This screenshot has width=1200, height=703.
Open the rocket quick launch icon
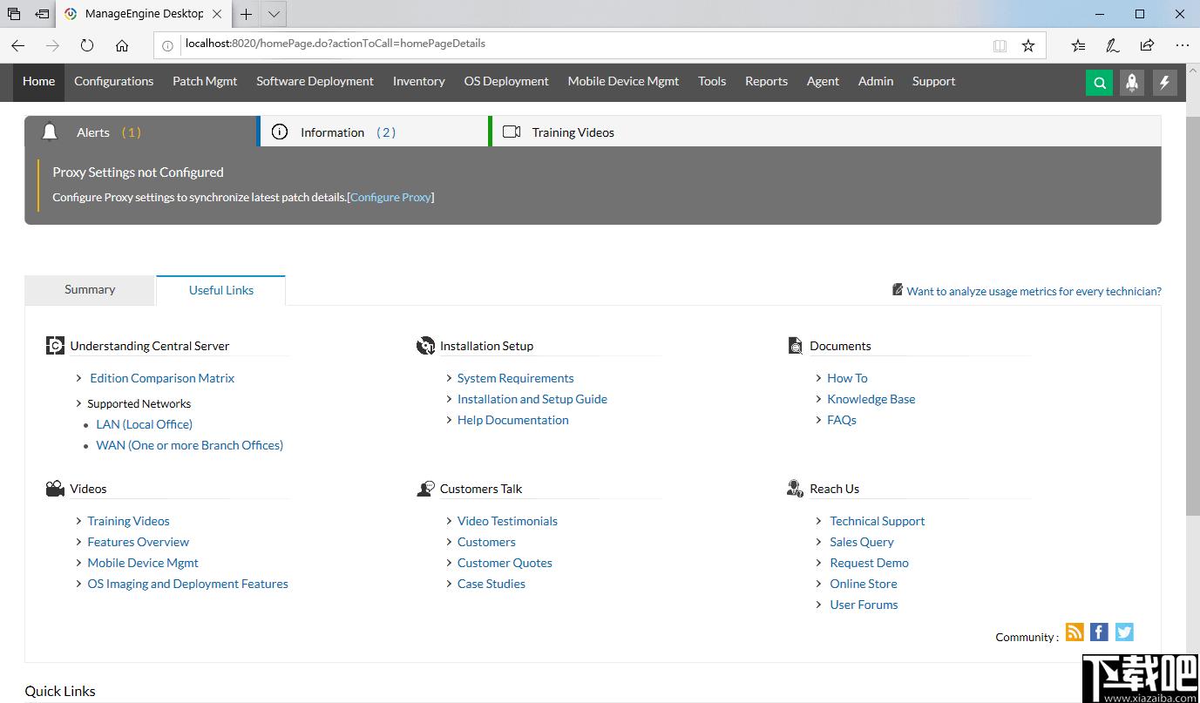click(1132, 83)
